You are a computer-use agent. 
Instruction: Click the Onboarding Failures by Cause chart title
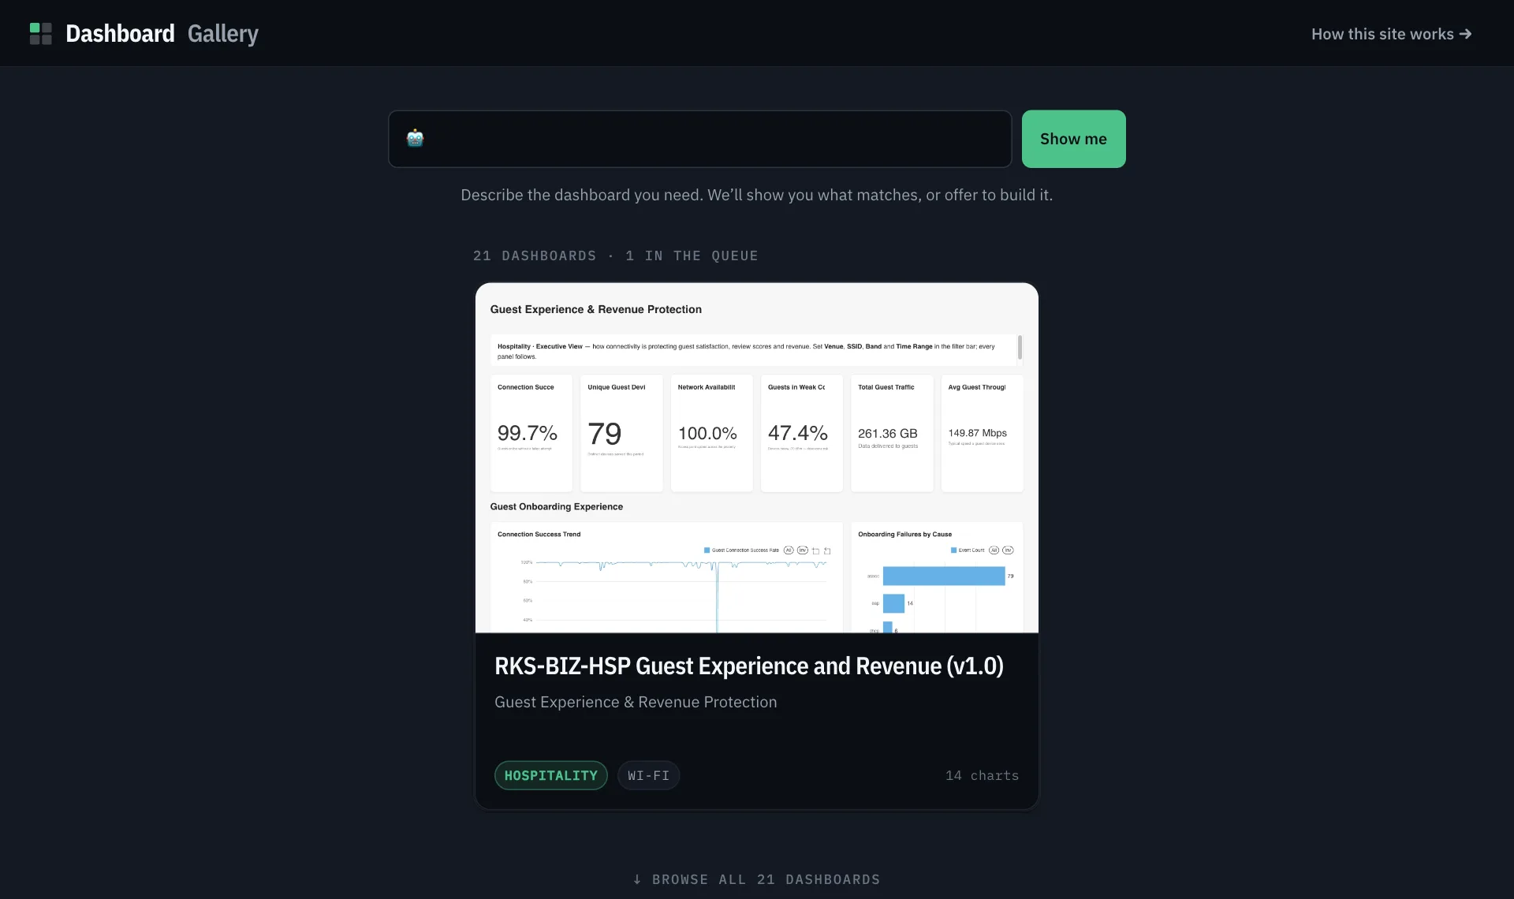904,534
